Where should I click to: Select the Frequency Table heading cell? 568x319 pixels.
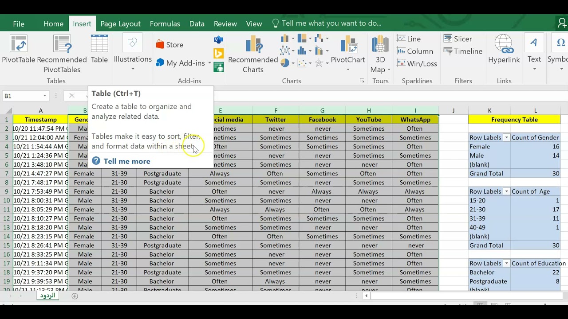click(514, 120)
